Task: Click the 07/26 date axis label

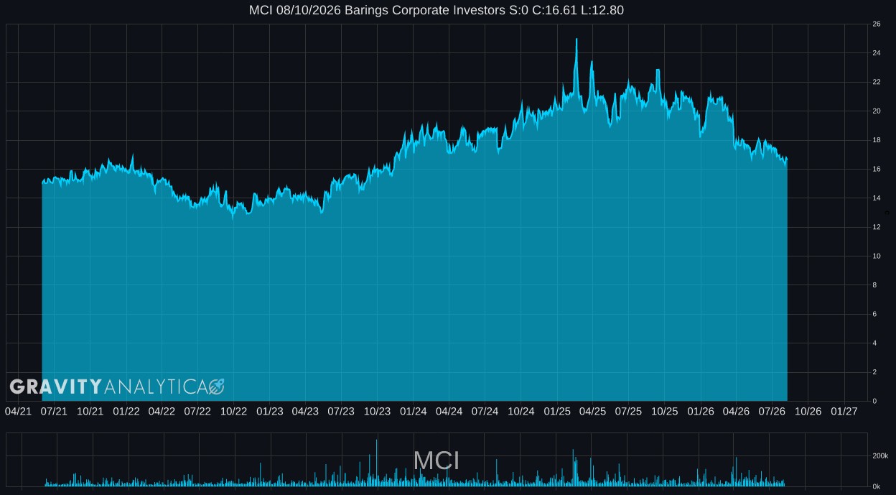Action: [772, 412]
